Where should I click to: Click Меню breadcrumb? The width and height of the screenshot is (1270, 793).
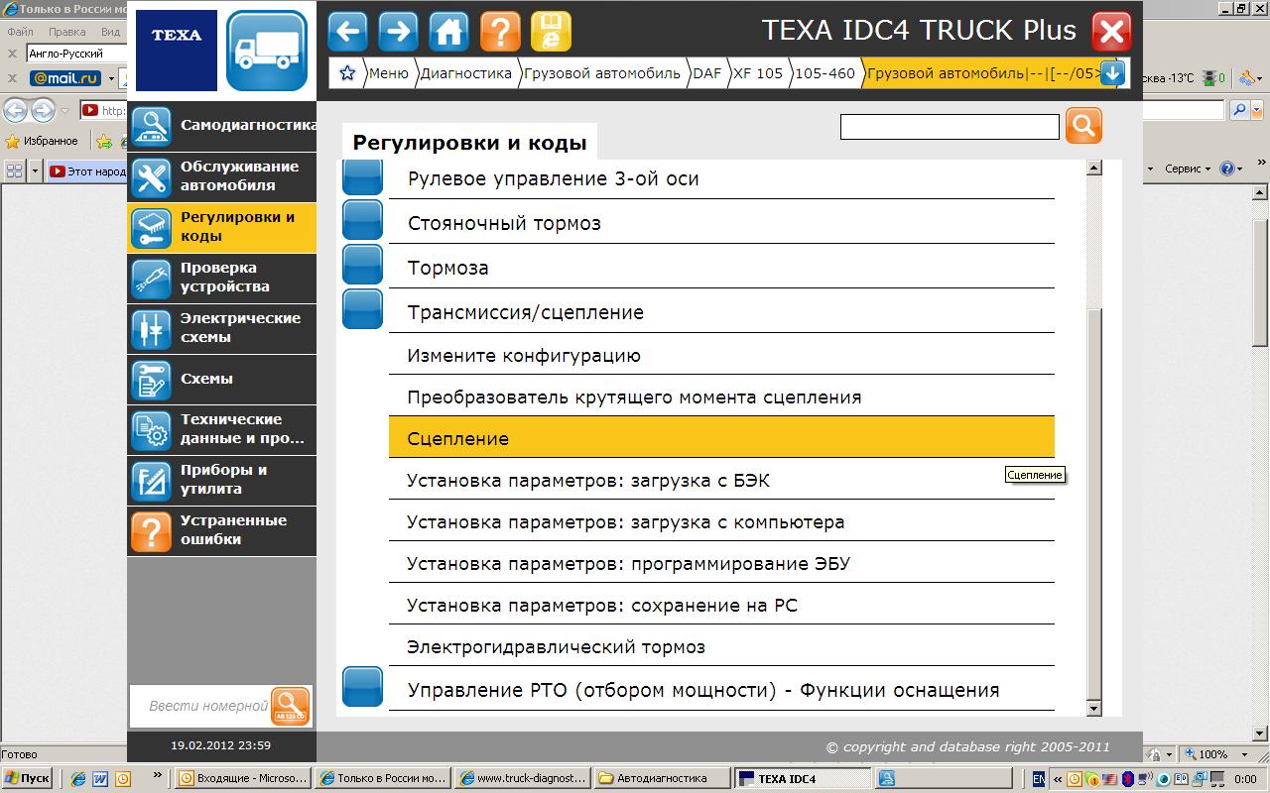point(388,73)
